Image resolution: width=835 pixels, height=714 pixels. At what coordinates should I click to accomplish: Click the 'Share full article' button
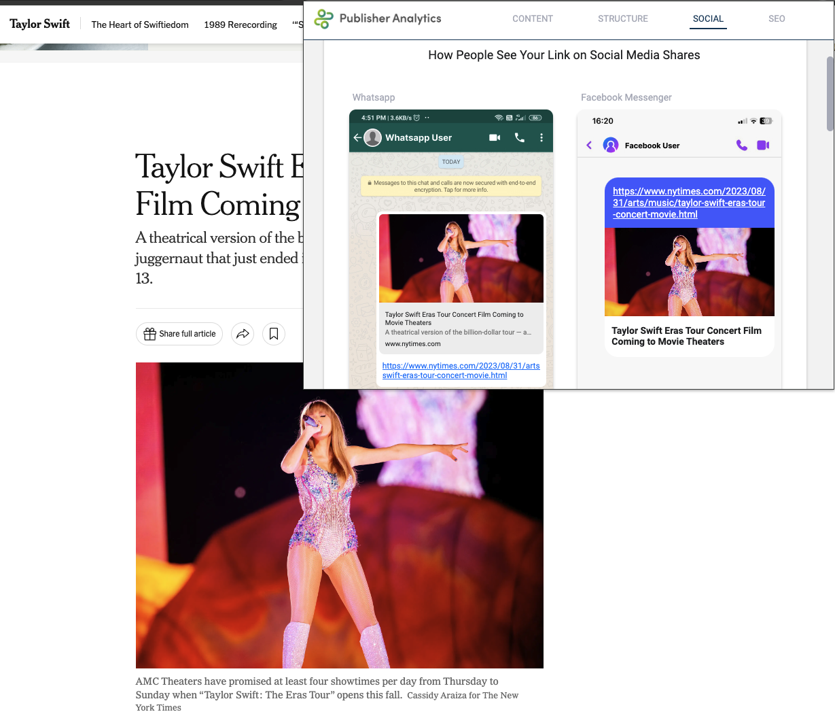pyautogui.click(x=179, y=334)
